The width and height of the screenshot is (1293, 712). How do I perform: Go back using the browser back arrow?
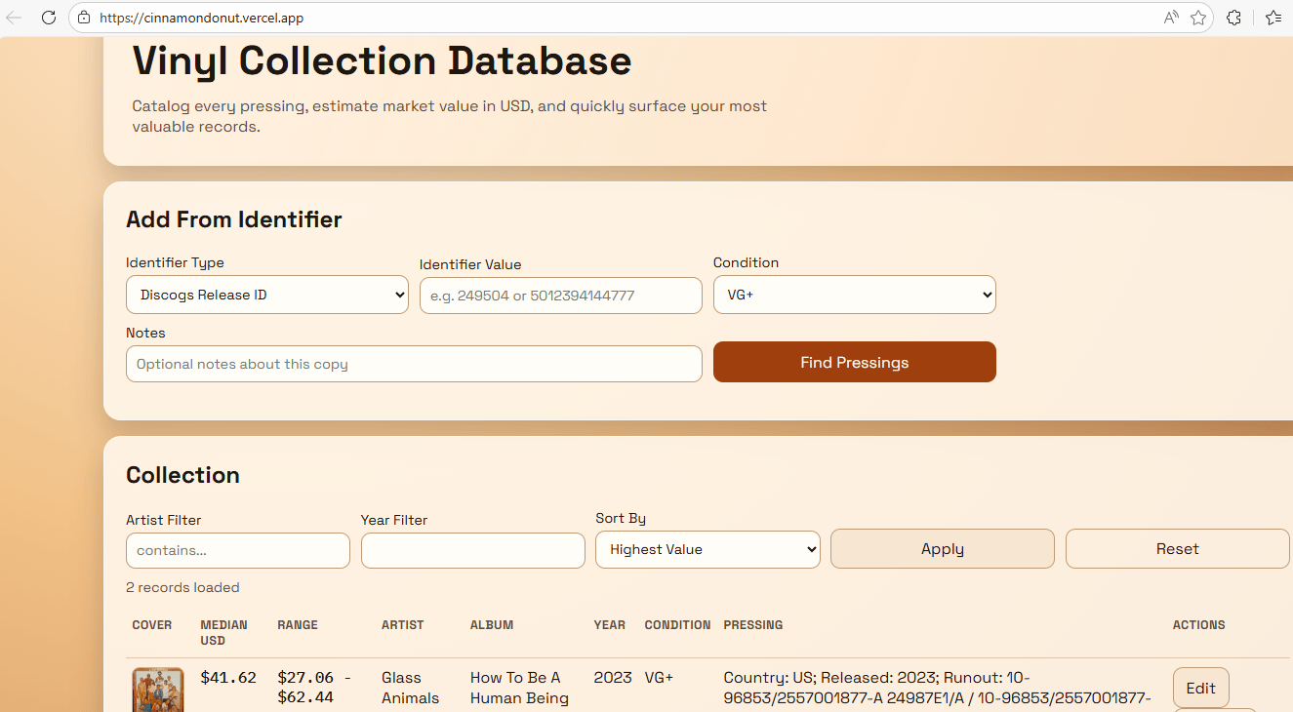[14, 18]
